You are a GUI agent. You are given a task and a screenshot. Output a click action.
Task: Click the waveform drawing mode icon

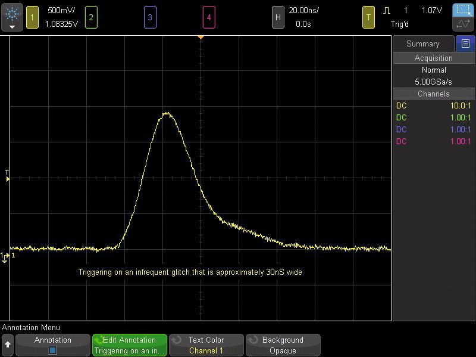pos(463,25)
